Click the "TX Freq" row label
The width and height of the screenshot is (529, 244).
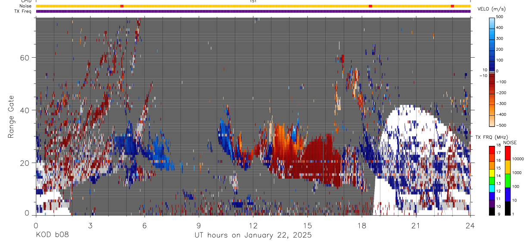23,11
